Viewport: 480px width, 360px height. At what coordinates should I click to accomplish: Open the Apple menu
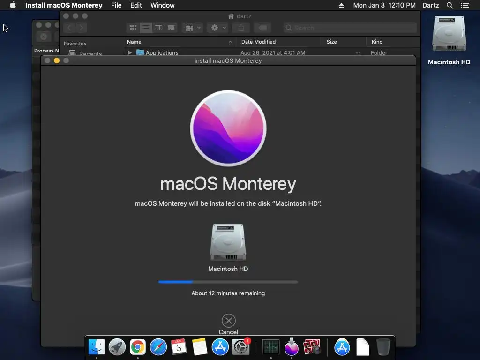[x=13, y=5]
